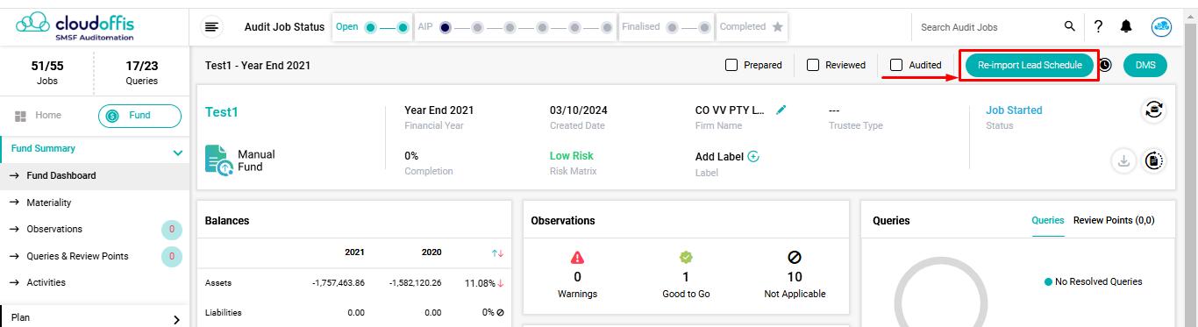Click the pencil icon beside Firm Name
This screenshot has height=327, width=1198.
coord(781,110)
